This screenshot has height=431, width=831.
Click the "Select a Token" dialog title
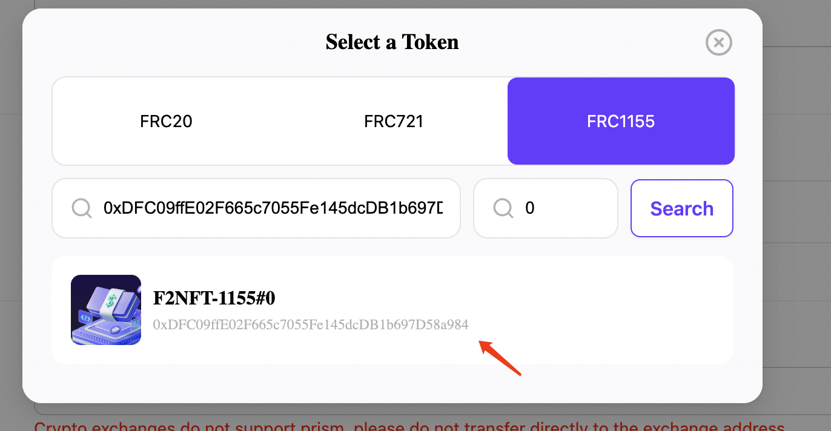pos(392,42)
